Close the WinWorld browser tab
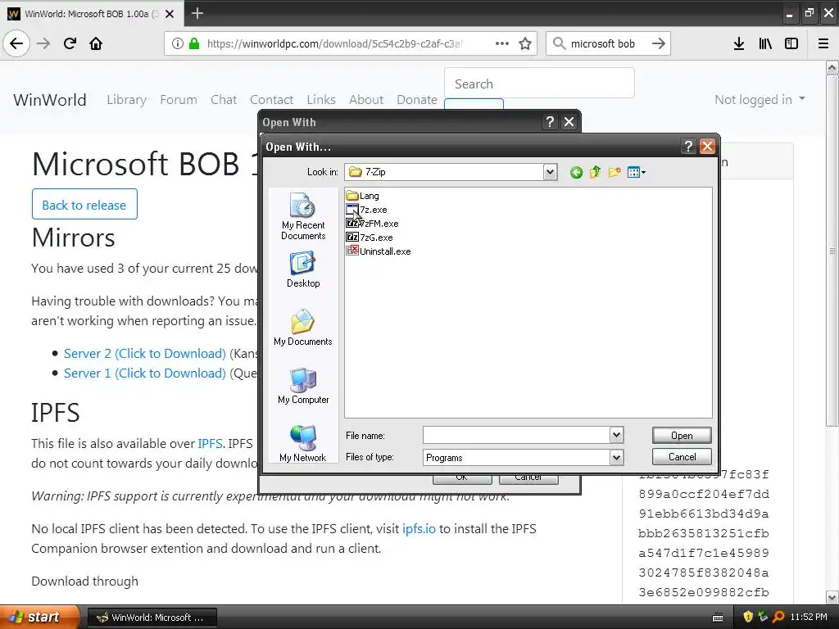This screenshot has width=839, height=629. point(170,14)
